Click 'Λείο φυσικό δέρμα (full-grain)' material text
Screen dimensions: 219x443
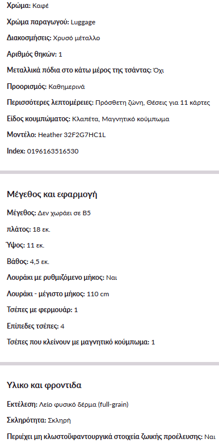coord(83,405)
